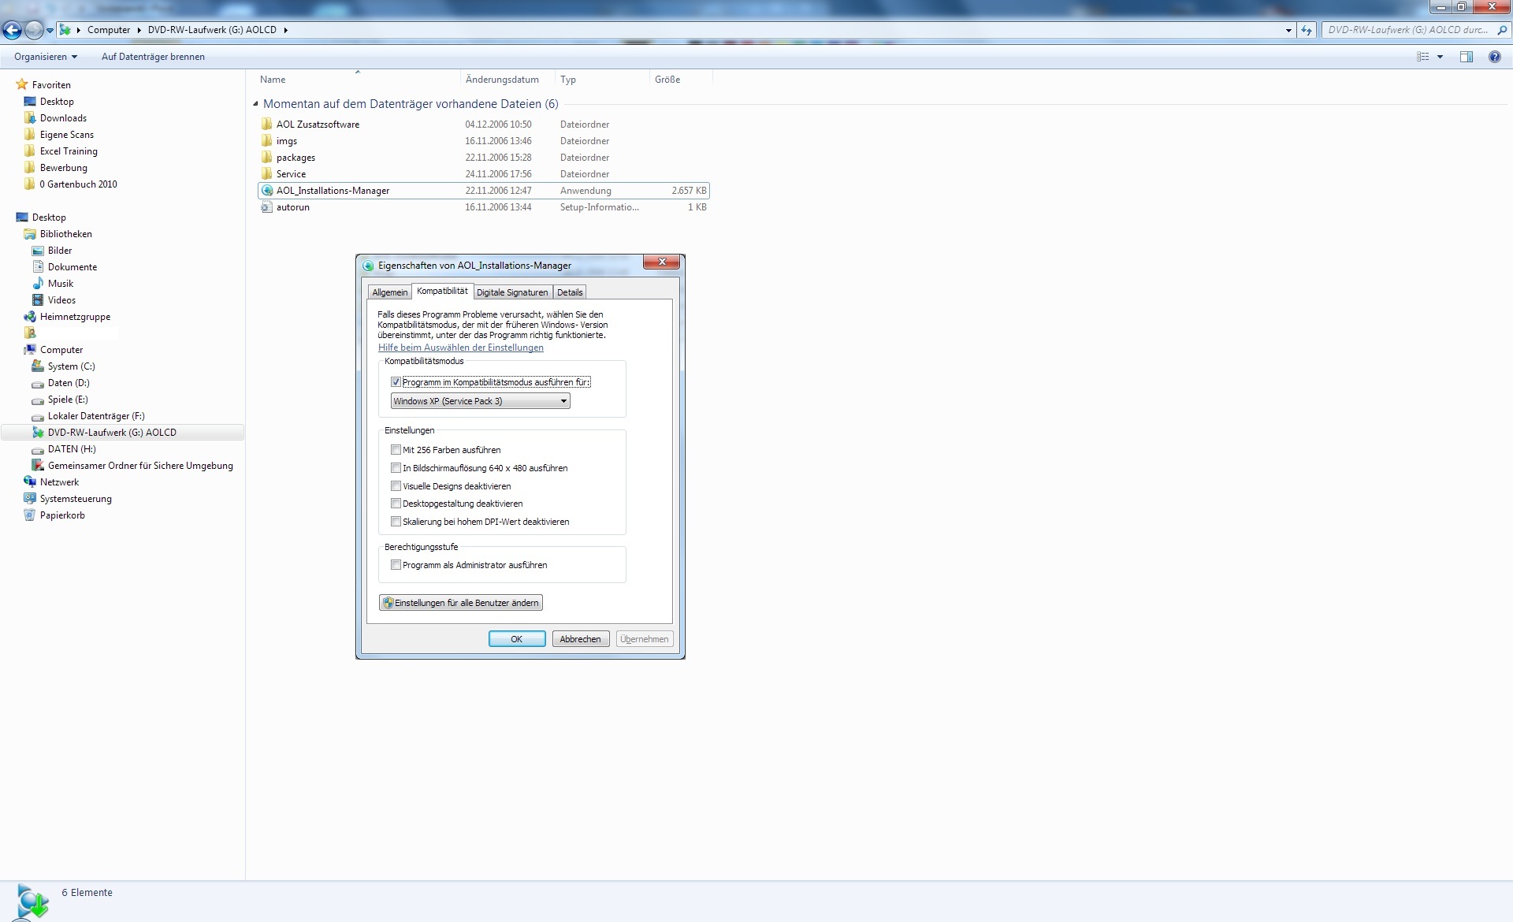Switch to the Digitale Signaturen tab
This screenshot has height=922, width=1513.
[511, 292]
